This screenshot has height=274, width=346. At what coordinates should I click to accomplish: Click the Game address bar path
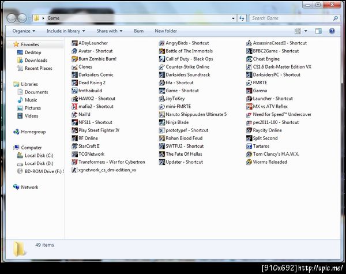[54, 18]
